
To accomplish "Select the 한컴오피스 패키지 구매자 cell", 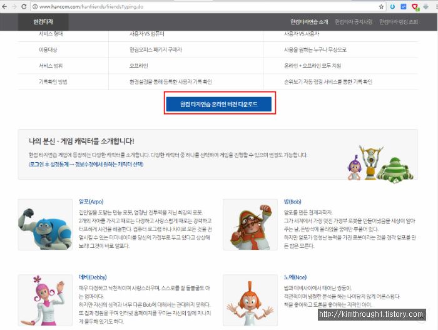I will [156, 49].
